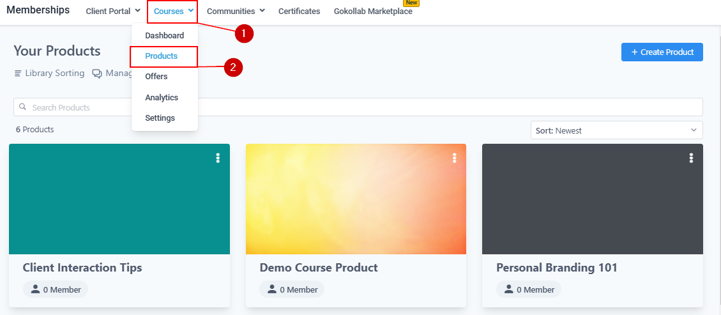
Task: Open Analytics from the Courses menu
Action: coord(162,98)
